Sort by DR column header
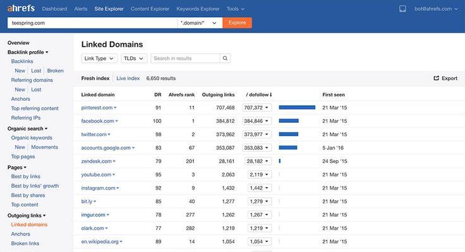Screen dimensions: 465x252 point(158,94)
